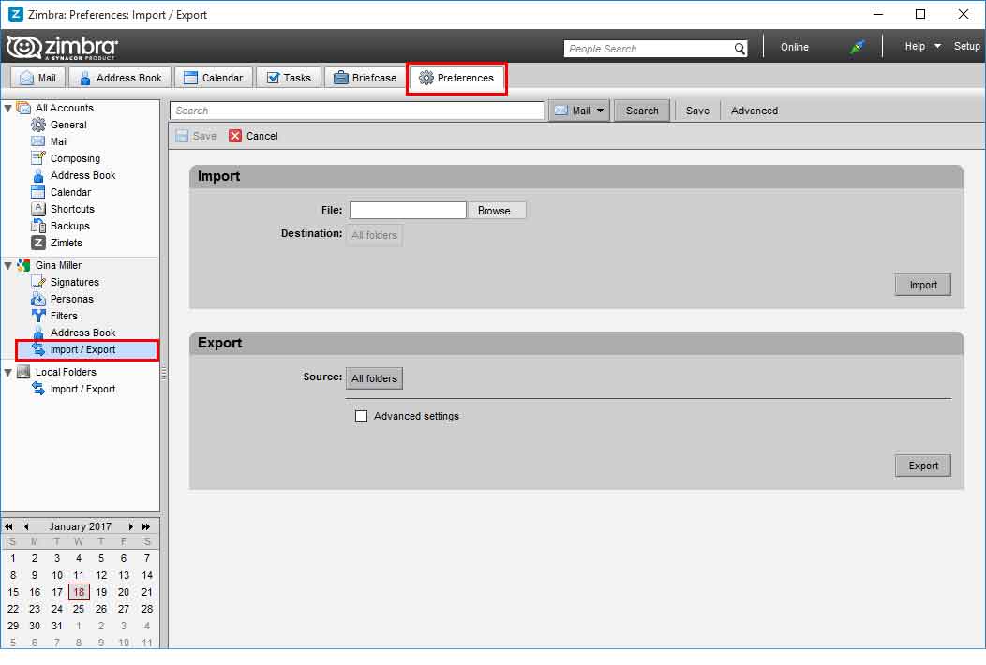Click the red Cancel X icon
The image size is (986, 665).
pos(235,136)
